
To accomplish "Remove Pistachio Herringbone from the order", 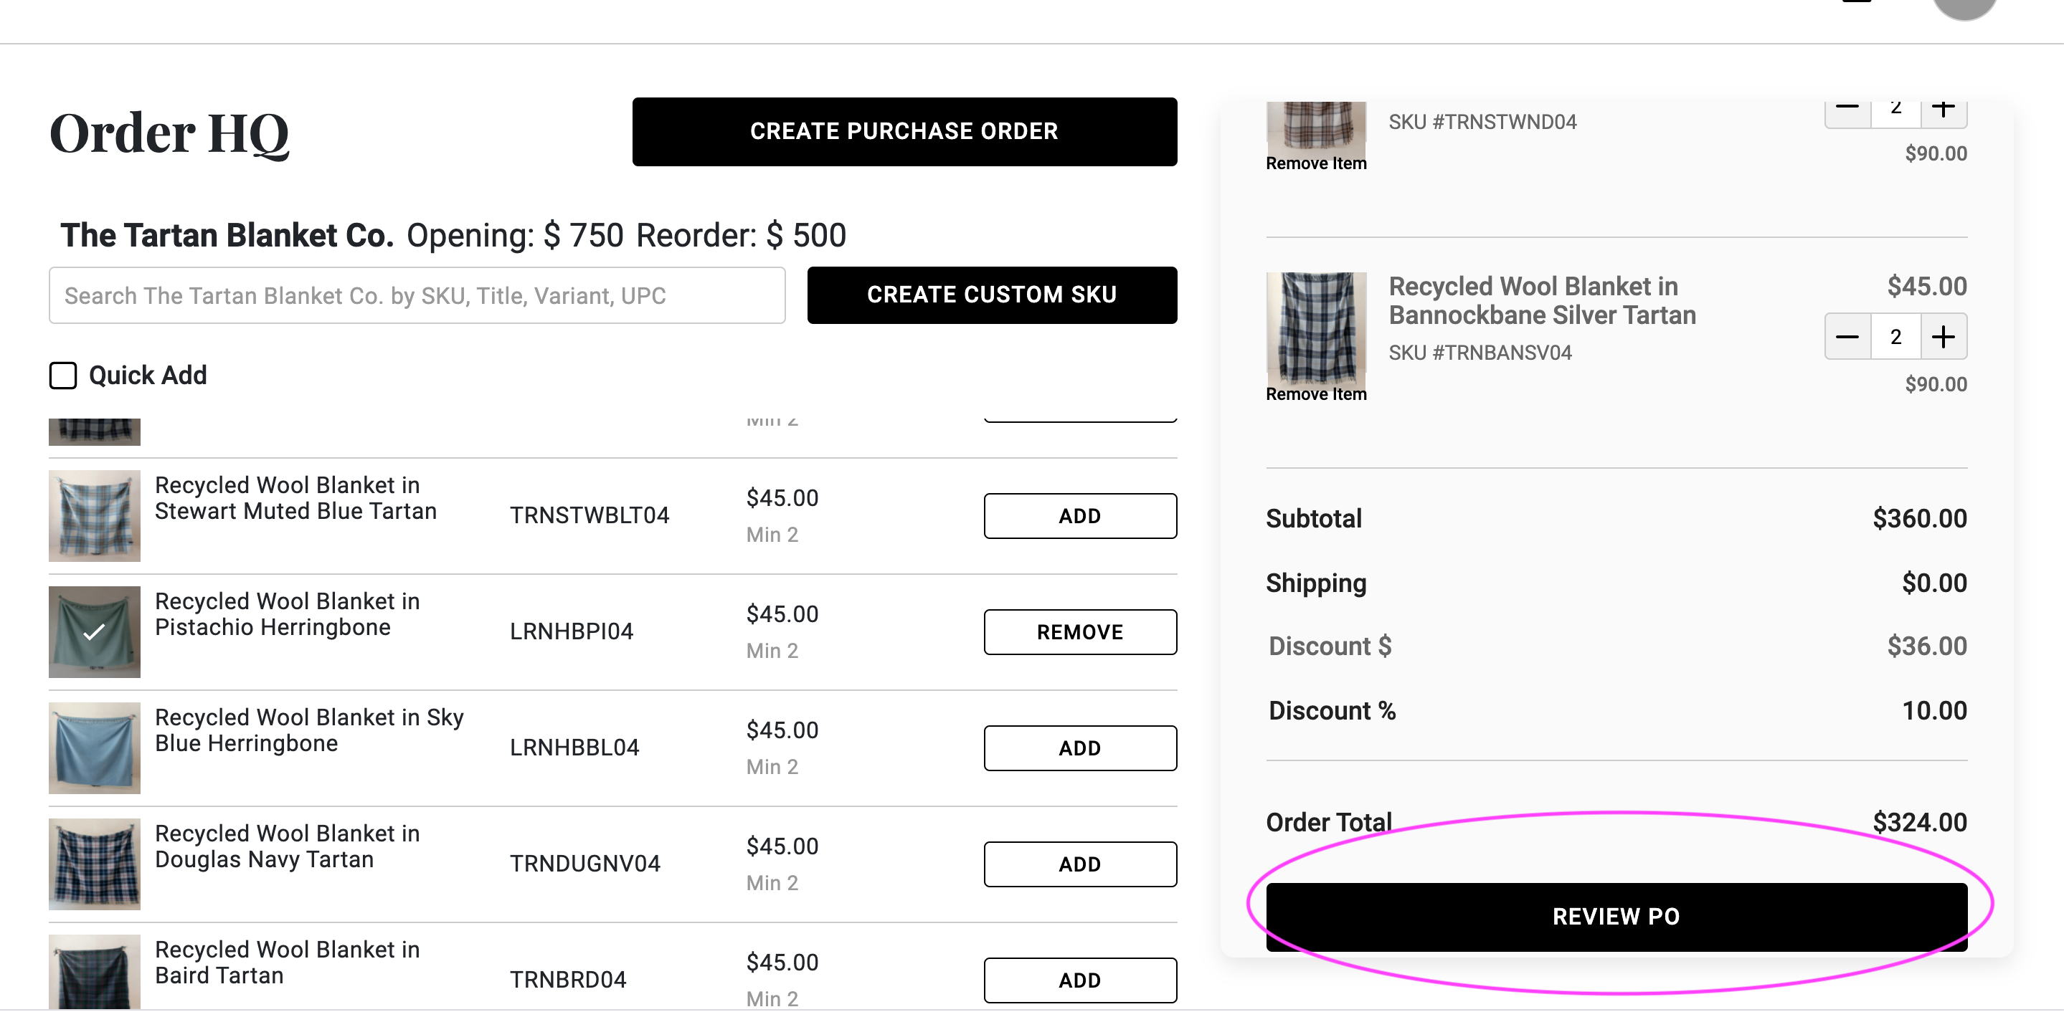I will tap(1079, 632).
